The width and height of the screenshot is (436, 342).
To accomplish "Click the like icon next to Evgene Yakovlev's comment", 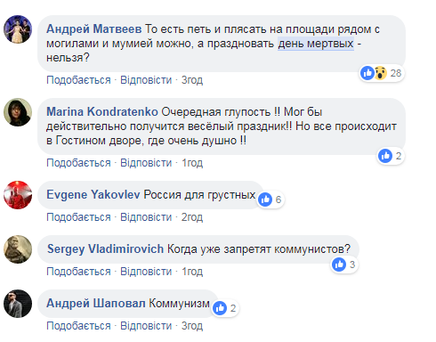I will (265, 199).
